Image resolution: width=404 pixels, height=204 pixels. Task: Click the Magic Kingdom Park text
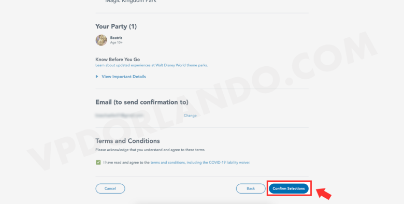pos(131,1)
